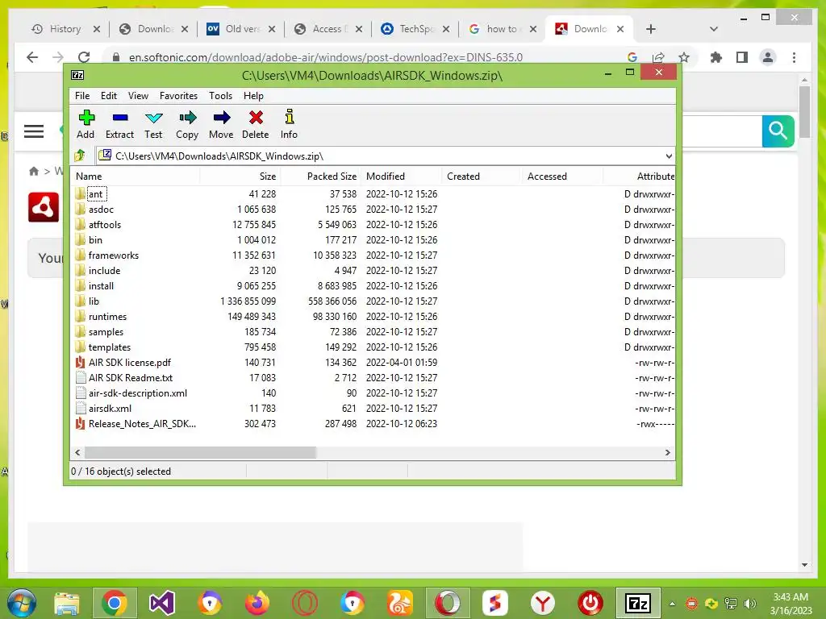The height and width of the screenshot is (619, 826).
Task: Open Chrome tab search chevron
Action: coord(714,29)
